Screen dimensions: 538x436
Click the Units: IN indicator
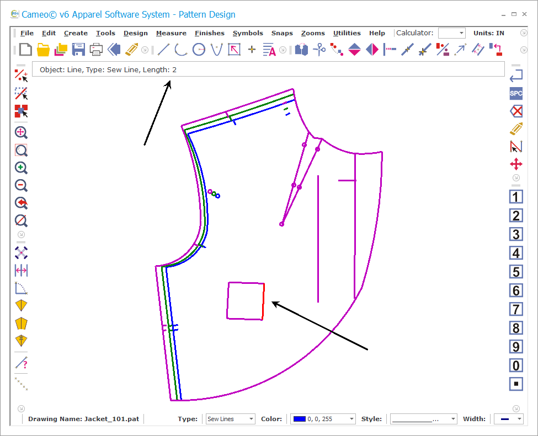tap(488, 33)
